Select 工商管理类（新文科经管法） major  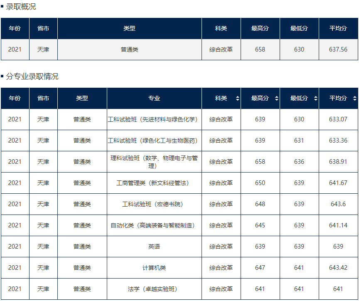(x=154, y=183)
